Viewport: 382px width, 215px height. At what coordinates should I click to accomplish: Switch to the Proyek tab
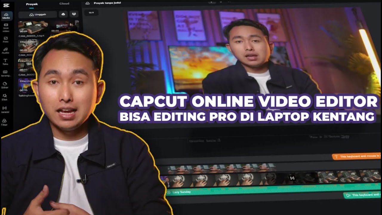coord(32,4)
